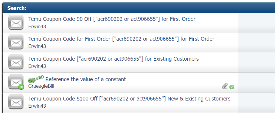
Task: Click Erwin43 under the $100 Off thread
Action: pyautogui.click(x=37, y=106)
